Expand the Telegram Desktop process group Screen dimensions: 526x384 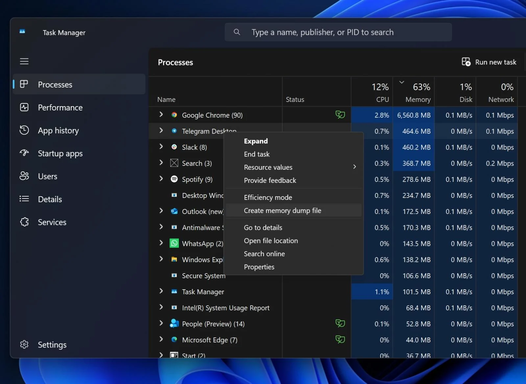click(161, 131)
